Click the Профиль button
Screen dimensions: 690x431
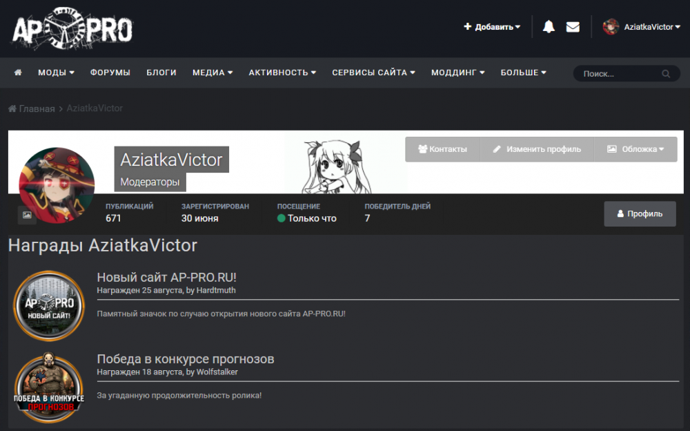(x=640, y=213)
